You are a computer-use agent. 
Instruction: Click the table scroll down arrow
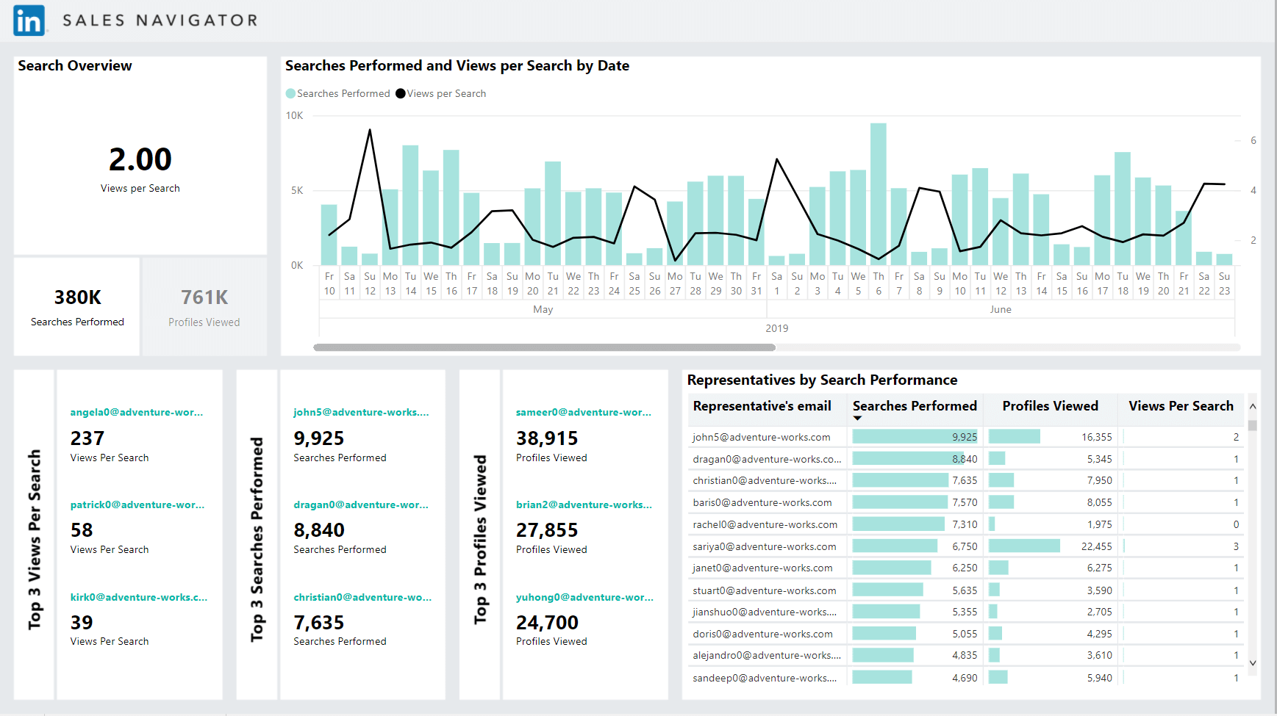(1253, 662)
